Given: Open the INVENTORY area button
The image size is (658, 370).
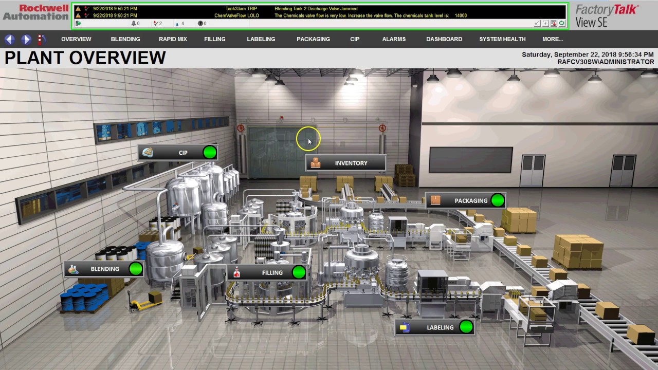Looking at the screenshot, I should click(345, 163).
